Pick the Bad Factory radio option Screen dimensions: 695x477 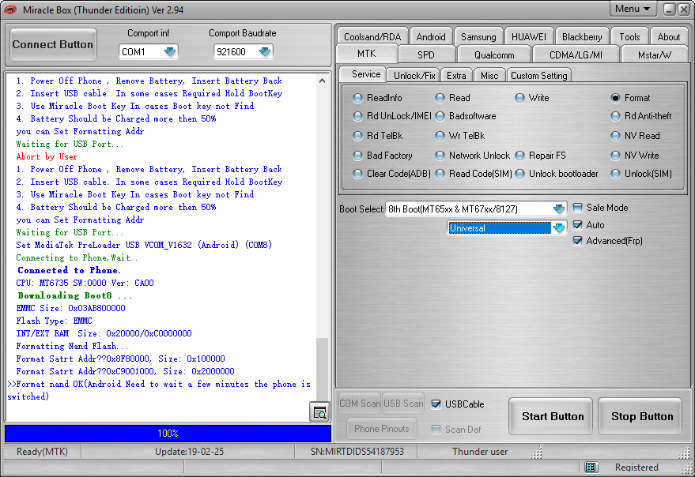click(x=357, y=156)
